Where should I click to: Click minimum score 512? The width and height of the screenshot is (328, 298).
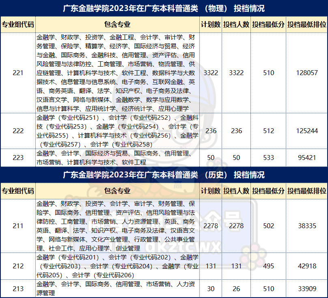268,131
